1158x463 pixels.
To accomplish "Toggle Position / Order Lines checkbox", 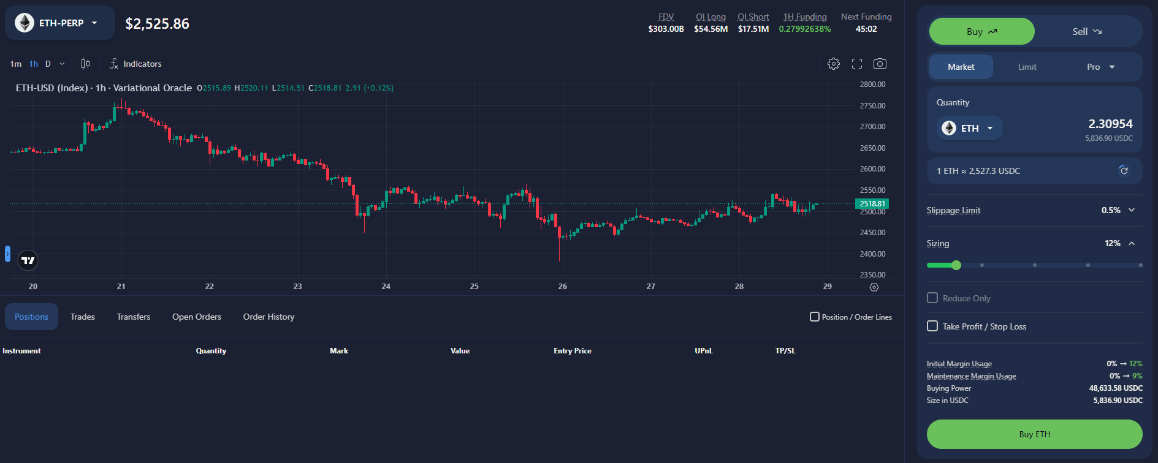I will [815, 317].
